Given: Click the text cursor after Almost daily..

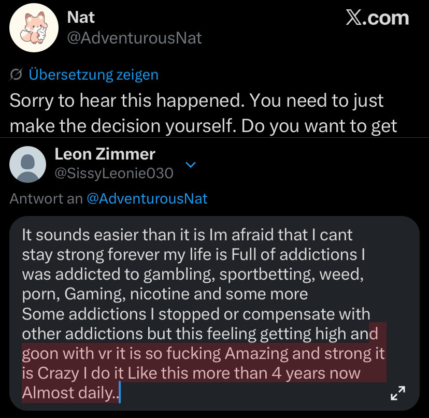Looking at the screenshot, I should 120,393.
